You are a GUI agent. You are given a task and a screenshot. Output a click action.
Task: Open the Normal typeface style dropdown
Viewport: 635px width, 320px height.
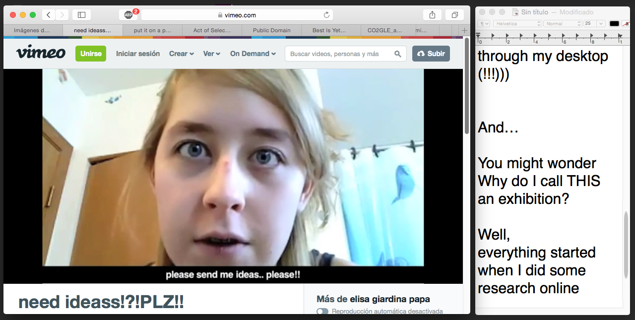pos(562,23)
